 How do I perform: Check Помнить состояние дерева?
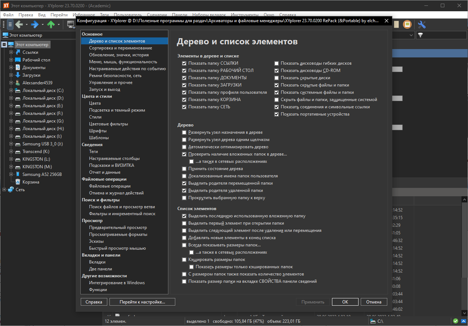[x=184, y=169]
